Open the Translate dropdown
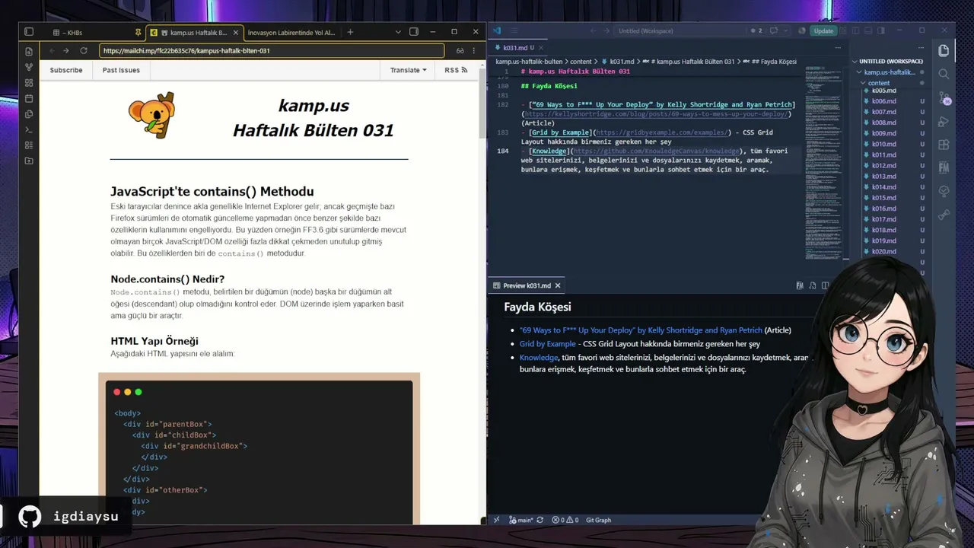Viewport: 974px width, 548px height. coord(408,70)
